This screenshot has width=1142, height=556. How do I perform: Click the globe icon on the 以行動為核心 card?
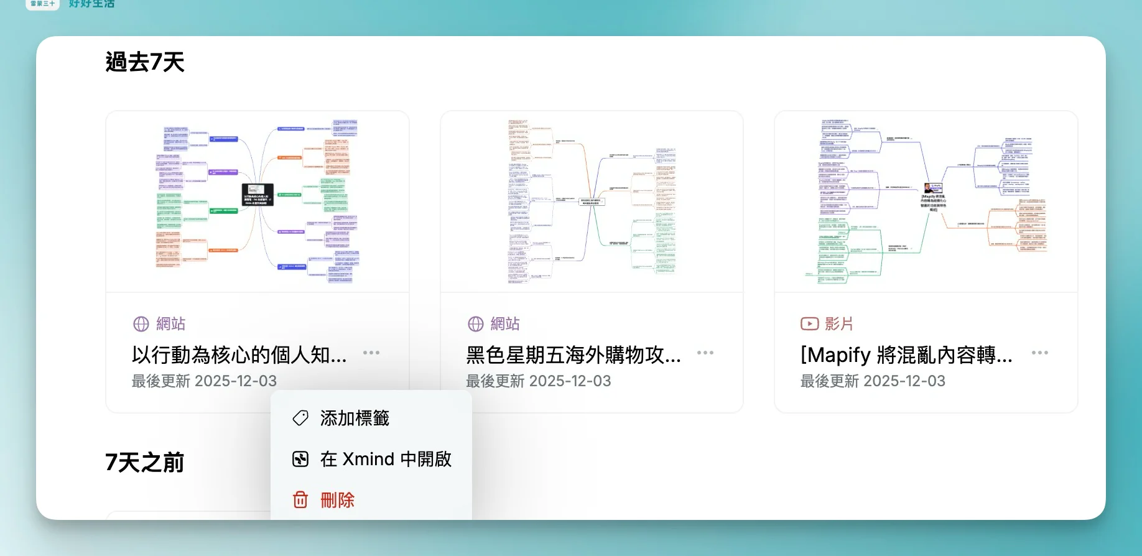(141, 324)
